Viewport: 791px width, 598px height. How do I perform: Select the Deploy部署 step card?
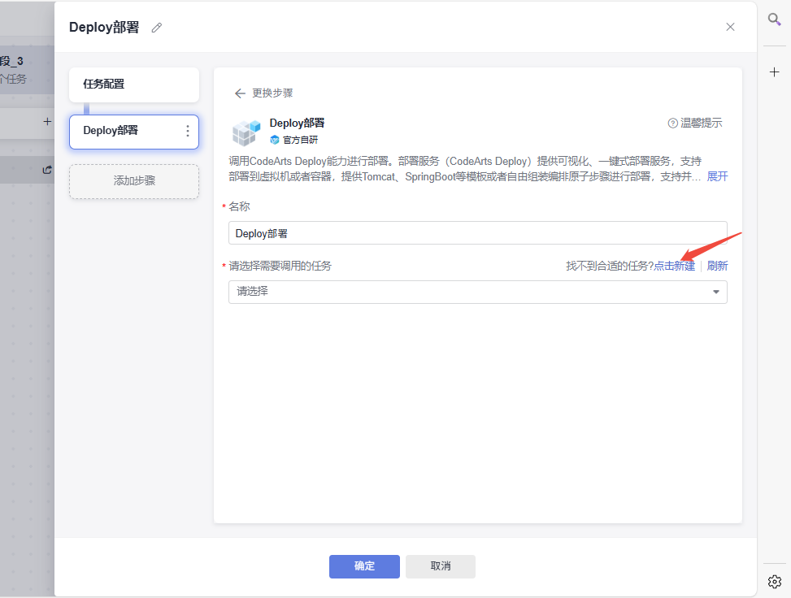click(x=134, y=132)
